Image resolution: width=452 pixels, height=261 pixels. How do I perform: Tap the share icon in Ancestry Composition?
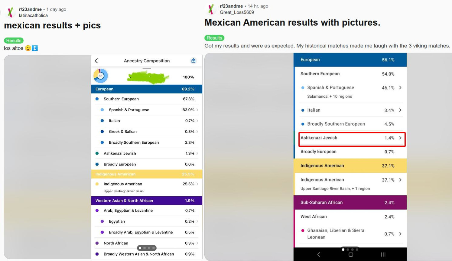pyautogui.click(x=193, y=61)
